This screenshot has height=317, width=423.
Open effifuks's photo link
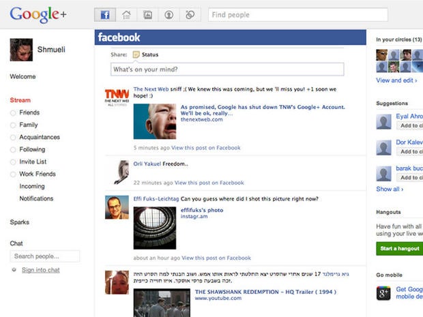point(202,210)
